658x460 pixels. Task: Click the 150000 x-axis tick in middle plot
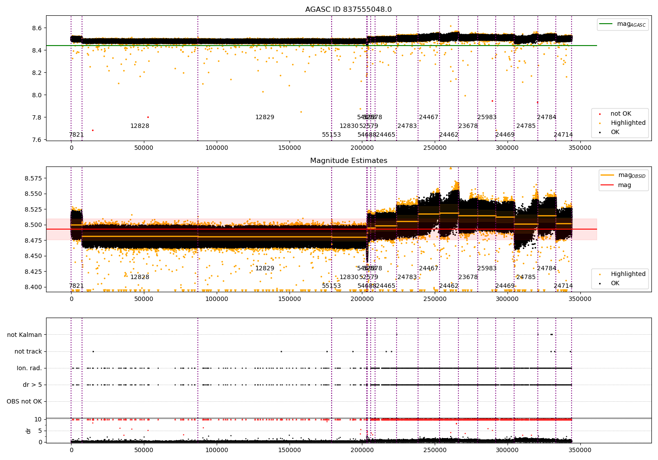click(290, 299)
